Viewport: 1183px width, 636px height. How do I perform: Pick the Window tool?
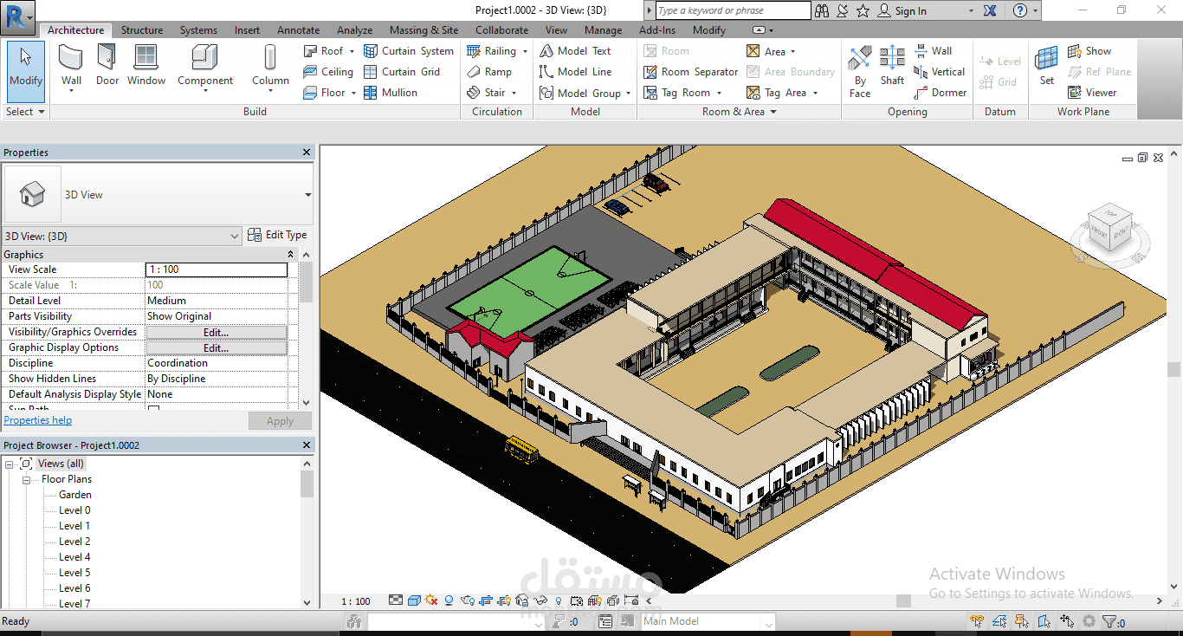(x=146, y=68)
